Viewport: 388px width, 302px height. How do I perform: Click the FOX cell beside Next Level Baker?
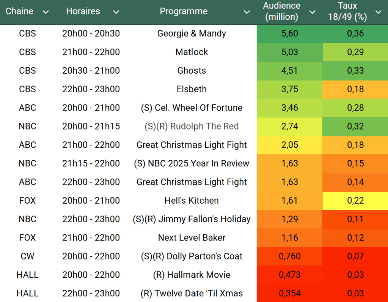27,238
